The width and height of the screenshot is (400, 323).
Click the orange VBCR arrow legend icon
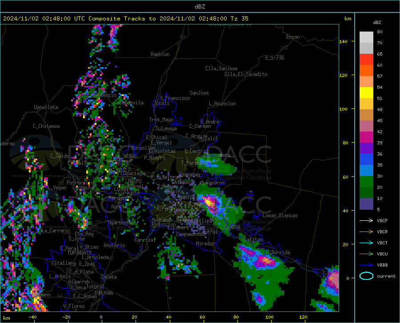pos(366,231)
